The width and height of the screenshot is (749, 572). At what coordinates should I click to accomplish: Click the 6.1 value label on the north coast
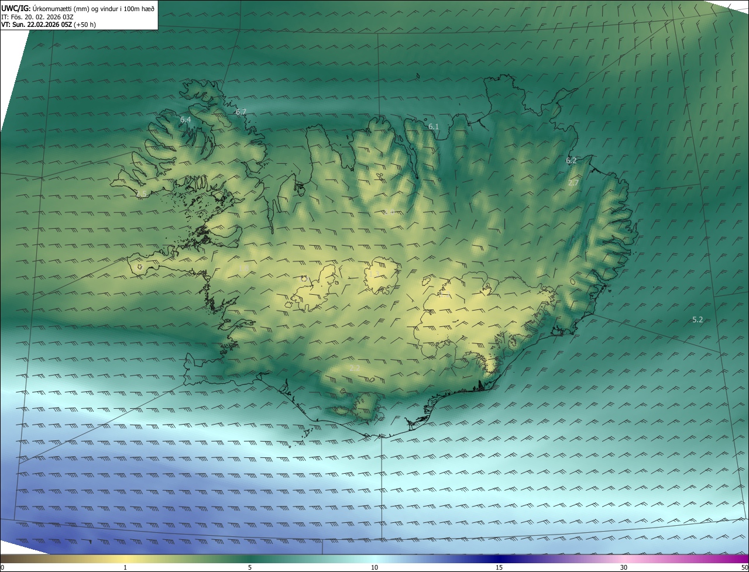434,126
